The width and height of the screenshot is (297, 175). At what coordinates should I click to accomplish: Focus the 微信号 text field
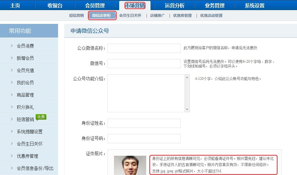(x=144, y=64)
